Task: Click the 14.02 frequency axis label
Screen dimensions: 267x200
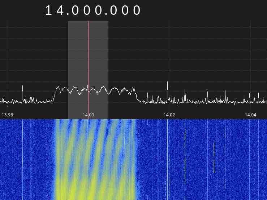Action: (x=169, y=115)
